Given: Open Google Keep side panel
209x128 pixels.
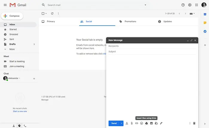Looking at the screenshot, I should click(x=205, y=23).
